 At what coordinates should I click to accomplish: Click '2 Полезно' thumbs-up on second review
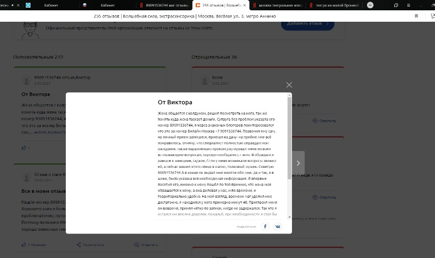[x=34, y=245]
